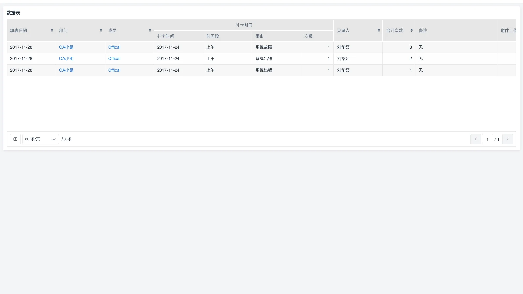Click the column layout icon in footer

15,139
